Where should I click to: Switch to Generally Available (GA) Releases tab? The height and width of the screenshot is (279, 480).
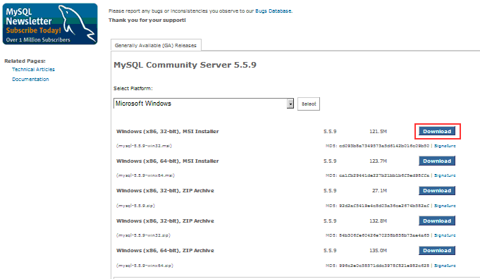pos(156,45)
